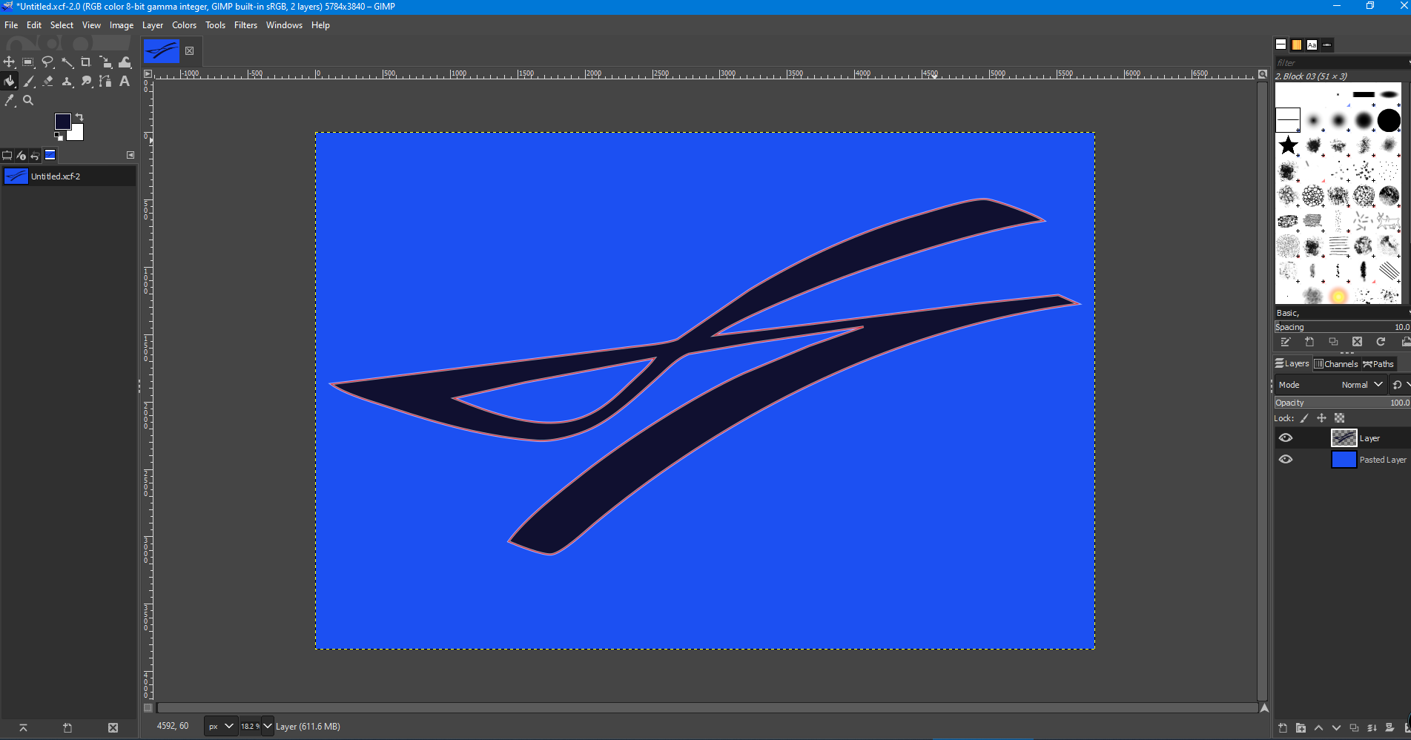The width and height of the screenshot is (1411, 740).
Task: Open the Windows menu
Action: 284,25
